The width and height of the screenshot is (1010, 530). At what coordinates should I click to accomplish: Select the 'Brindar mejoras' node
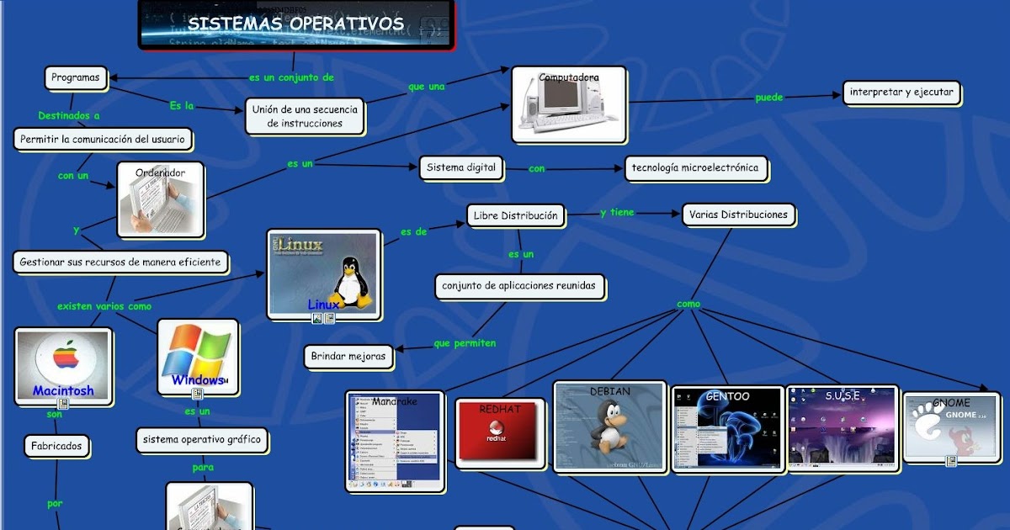tap(348, 356)
